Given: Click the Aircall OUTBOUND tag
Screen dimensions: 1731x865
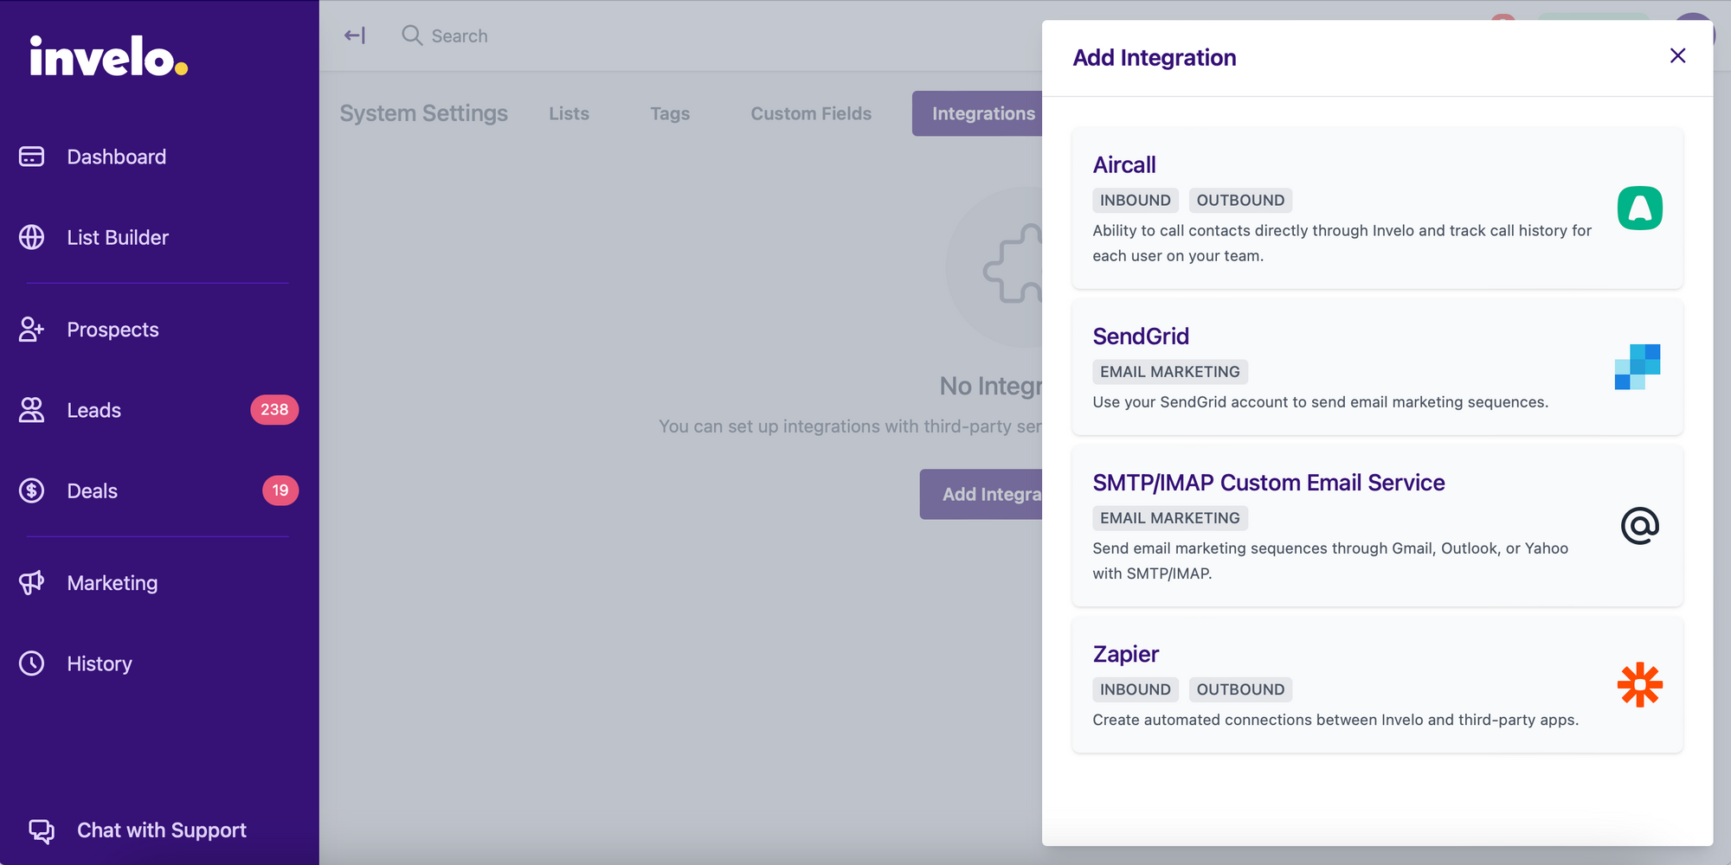Looking at the screenshot, I should 1240,201.
